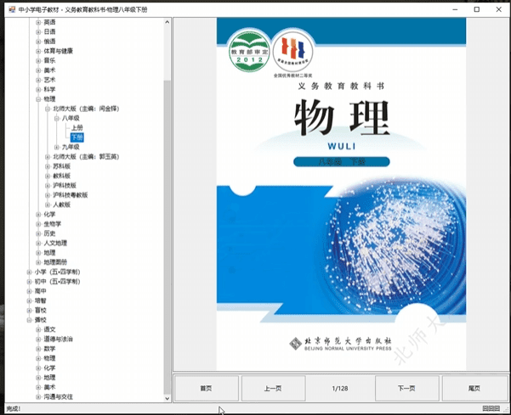Image resolution: width=511 pixels, height=415 pixels.
Task: Open 体育与健康 subject item
Action: (x=59, y=51)
